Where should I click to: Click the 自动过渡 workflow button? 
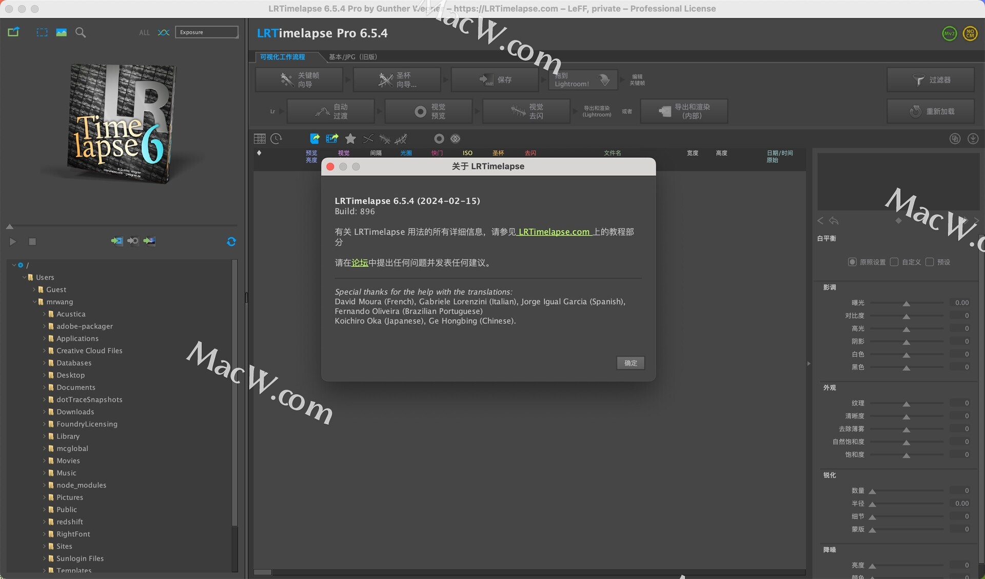[331, 111]
